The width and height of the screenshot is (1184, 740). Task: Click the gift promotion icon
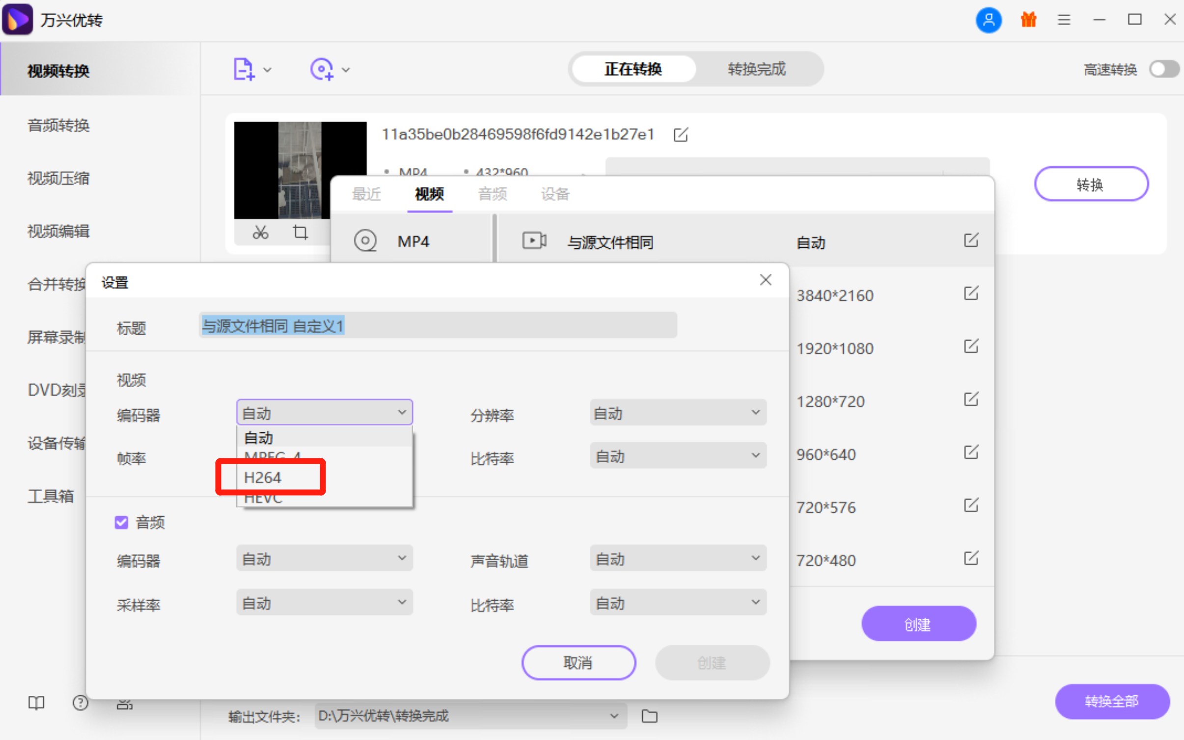coord(1028,20)
